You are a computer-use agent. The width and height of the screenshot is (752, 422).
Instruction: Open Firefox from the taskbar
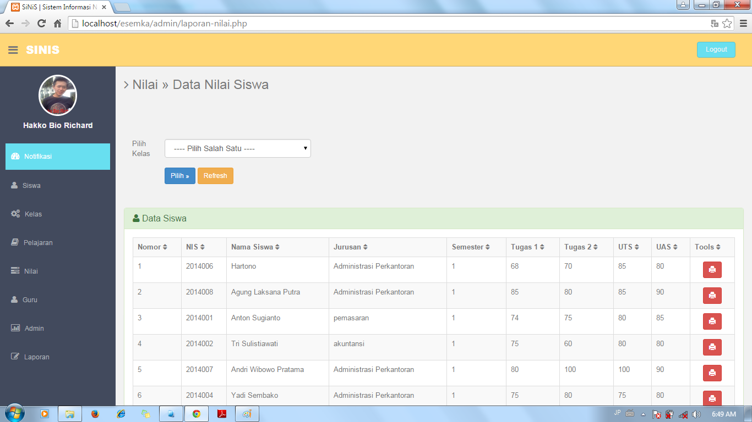[x=95, y=414]
